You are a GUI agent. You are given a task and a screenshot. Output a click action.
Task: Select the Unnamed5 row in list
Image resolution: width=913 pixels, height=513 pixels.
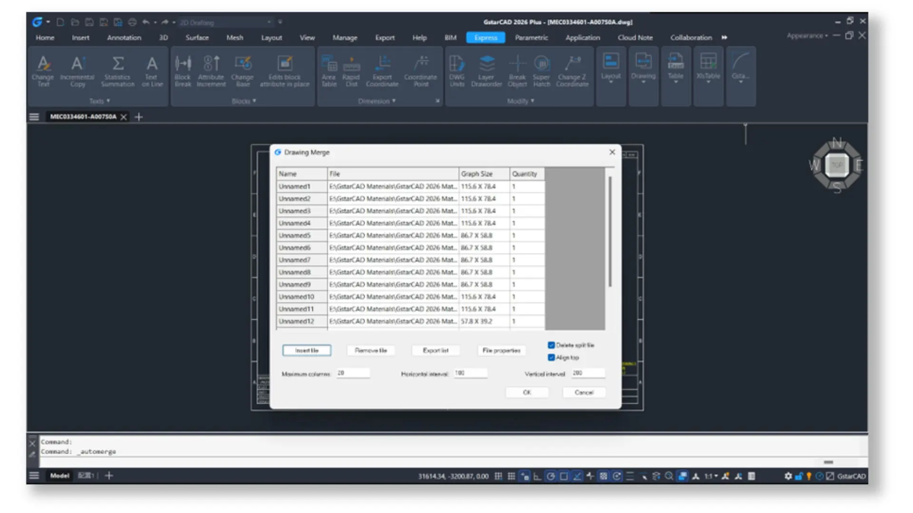(x=410, y=236)
